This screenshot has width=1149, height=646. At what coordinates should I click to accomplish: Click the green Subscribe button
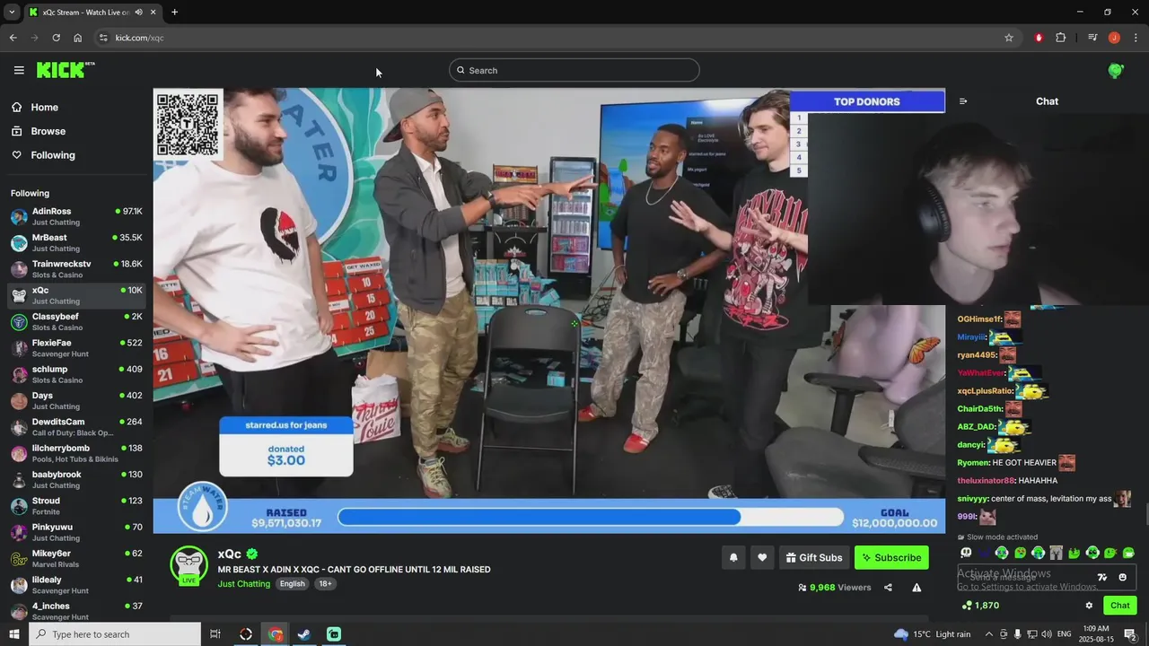point(891,557)
